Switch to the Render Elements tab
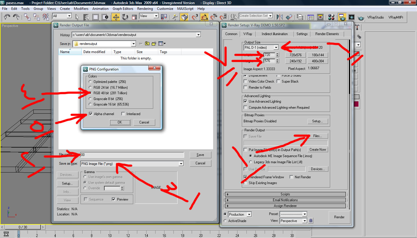The image size is (417, 238). [327, 34]
